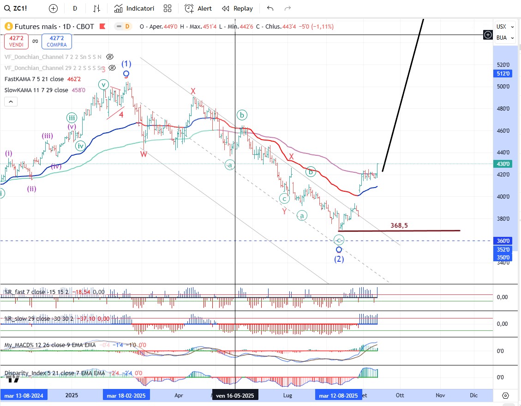Open the USX currency dropdown
This screenshot has width=521, height=406.
tap(502, 27)
